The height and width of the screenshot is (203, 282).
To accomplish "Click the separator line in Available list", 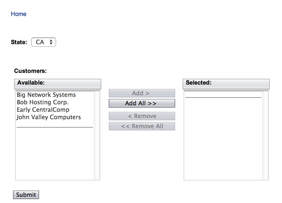I will point(55,127).
